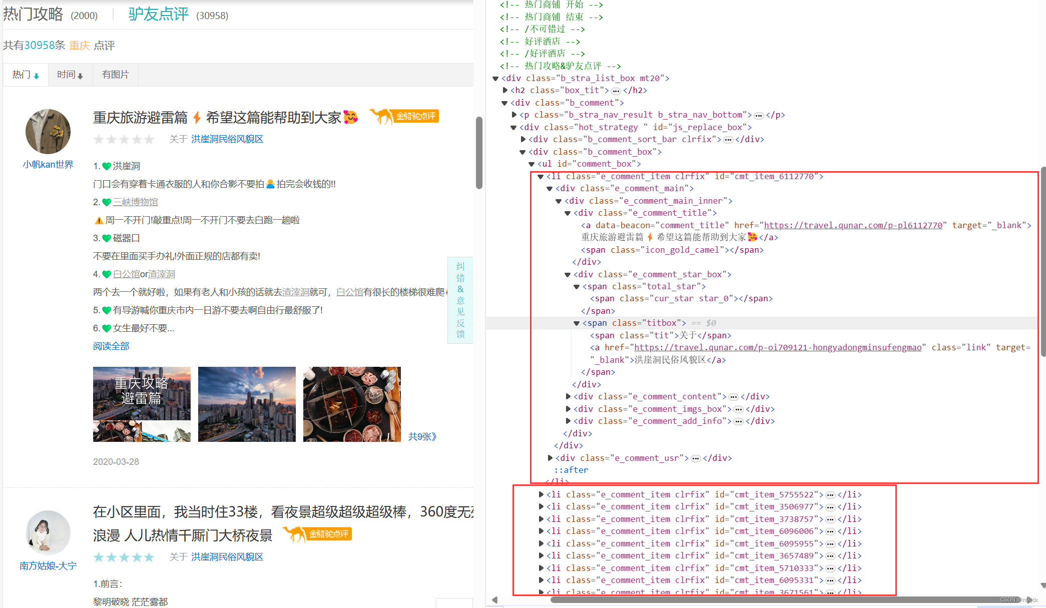Image resolution: width=1046 pixels, height=608 pixels.
Task: Click the five-star rating of the second review
Action: click(x=124, y=557)
